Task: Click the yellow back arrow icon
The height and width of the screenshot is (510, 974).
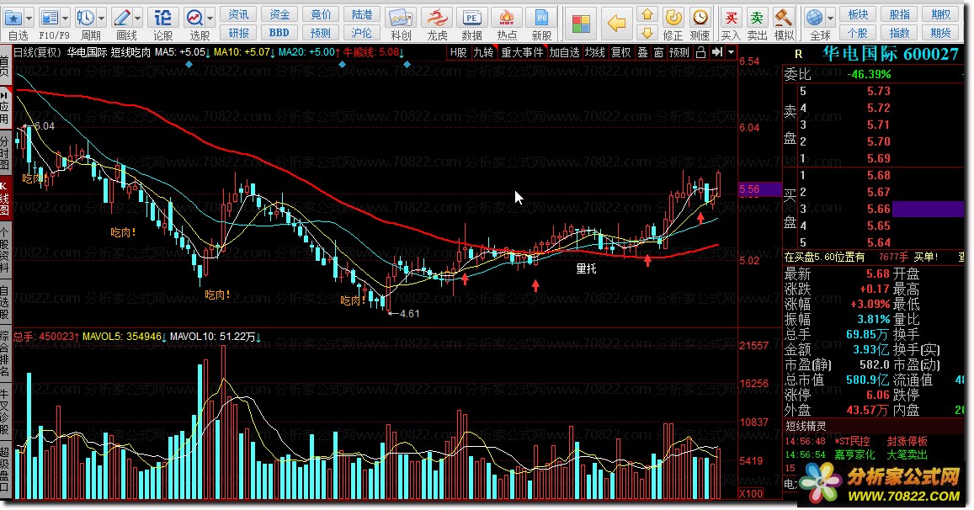Action: click(x=615, y=24)
